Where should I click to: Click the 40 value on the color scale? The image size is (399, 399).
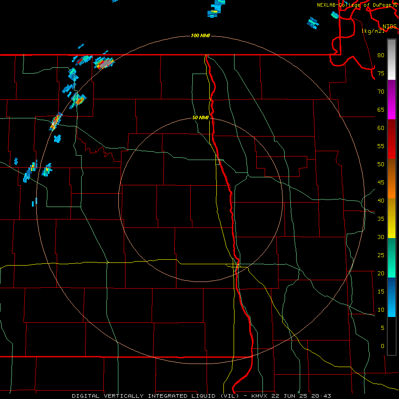[381, 200]
